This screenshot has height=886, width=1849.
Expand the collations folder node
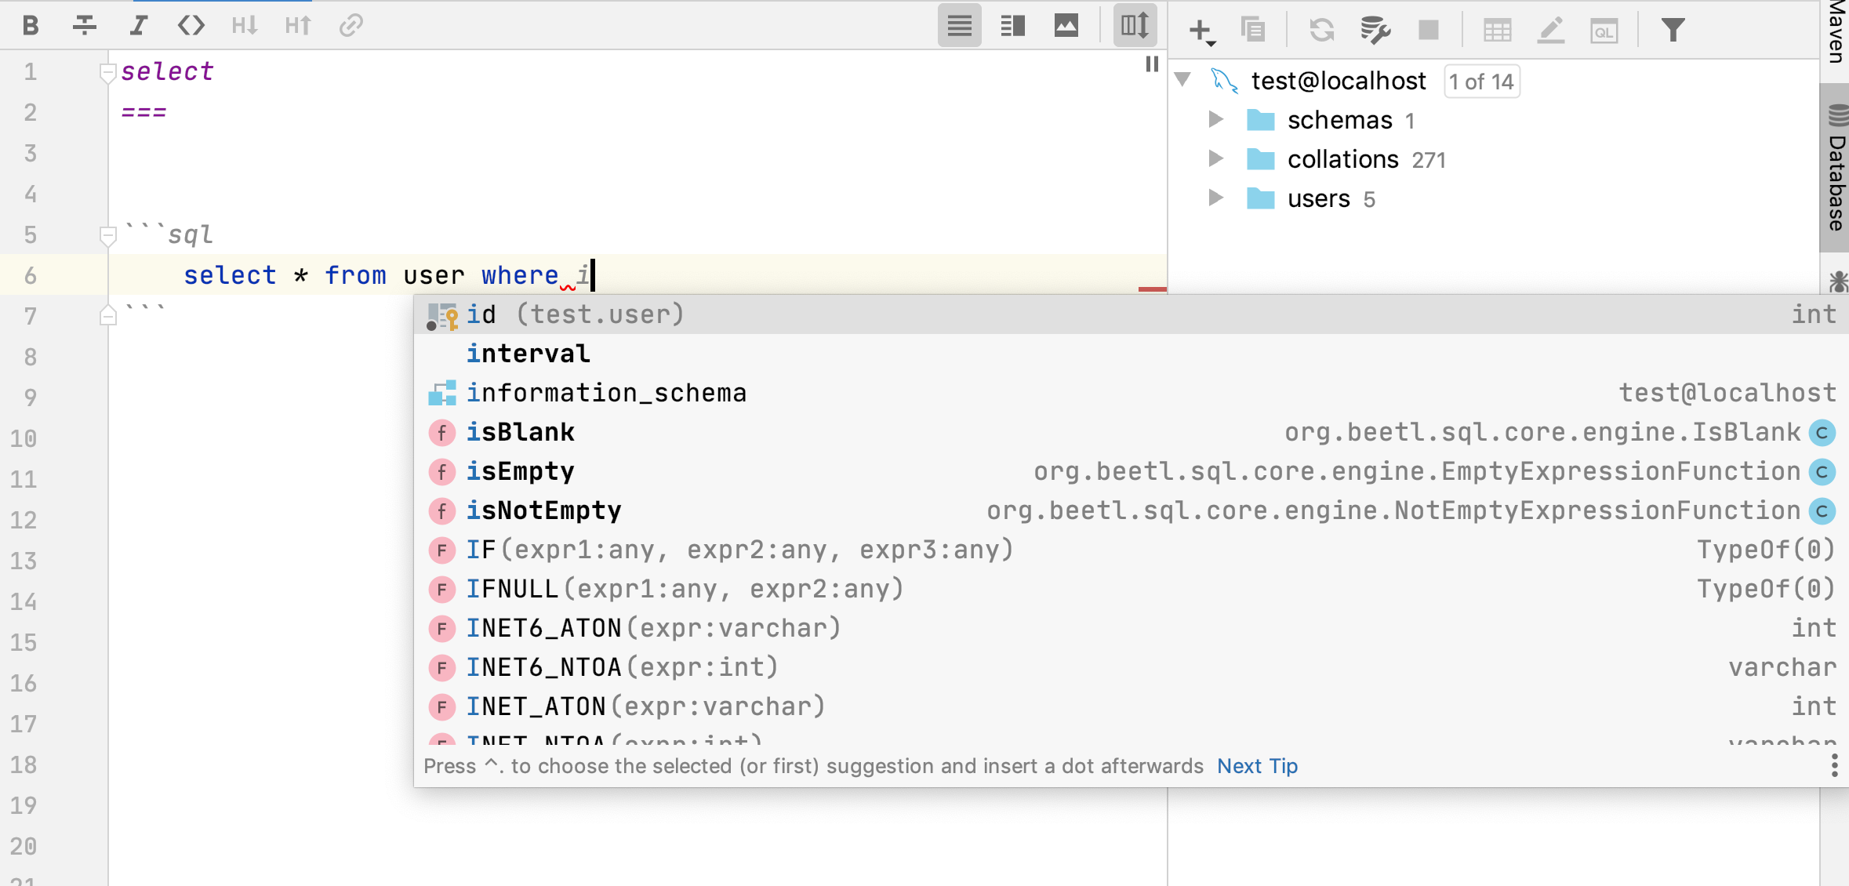click(1215, 159)
